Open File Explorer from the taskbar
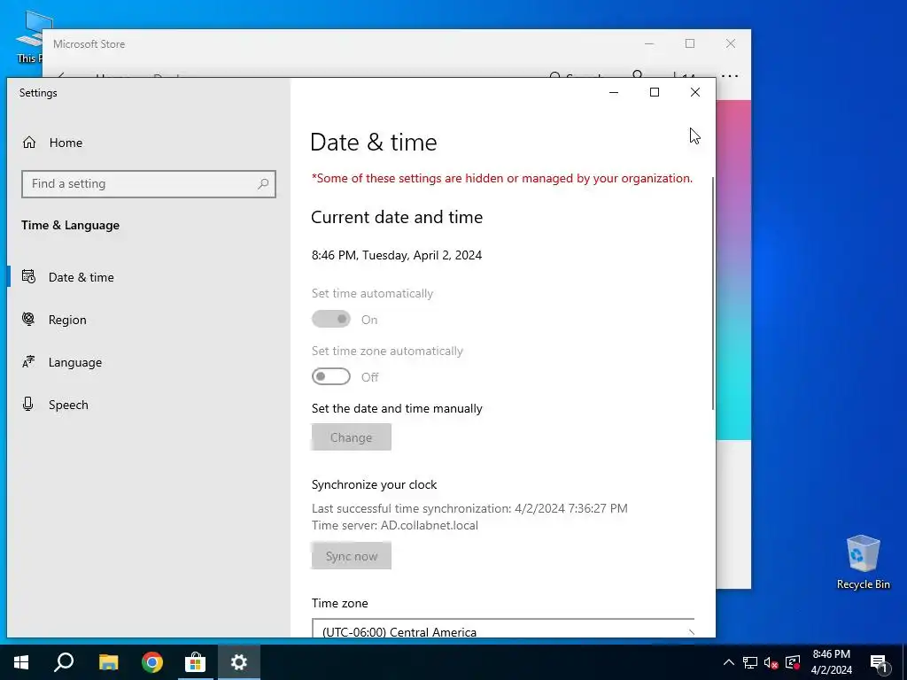This screenshot has width=907, height=680. point(108,662)
